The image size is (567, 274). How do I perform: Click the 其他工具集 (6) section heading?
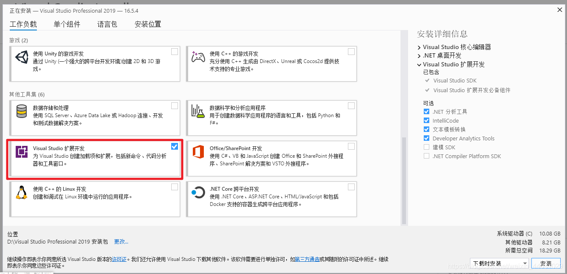27,94
